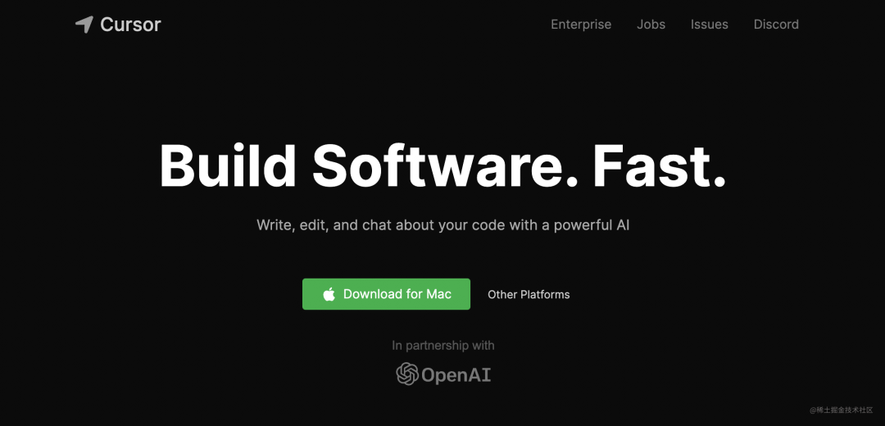Image resolution: width=885 pixels, height=426 pixels.
Task: Click the Cursor arrow logo icon
Action: [84, 25]
